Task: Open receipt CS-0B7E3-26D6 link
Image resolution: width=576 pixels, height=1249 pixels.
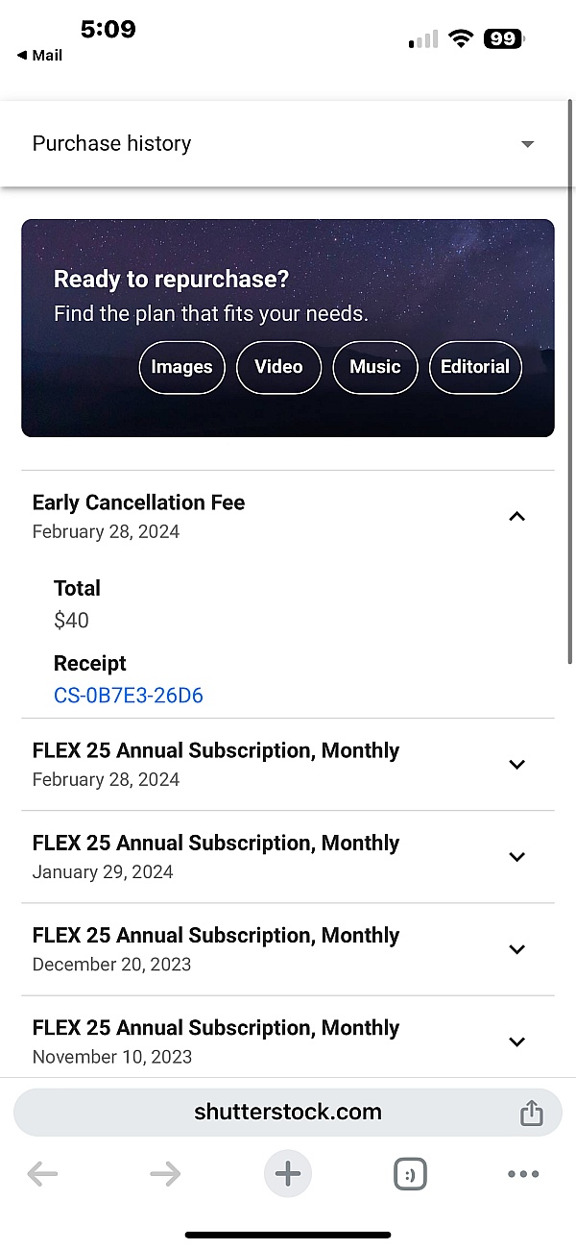Action: click(129, 696)
